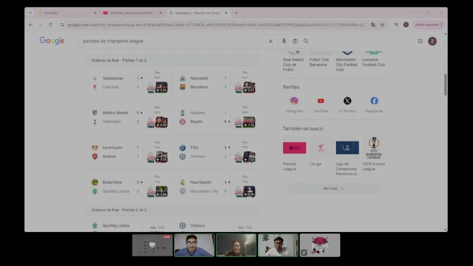Open Facebook profile
473x266 pixels.
click(374, 105)
